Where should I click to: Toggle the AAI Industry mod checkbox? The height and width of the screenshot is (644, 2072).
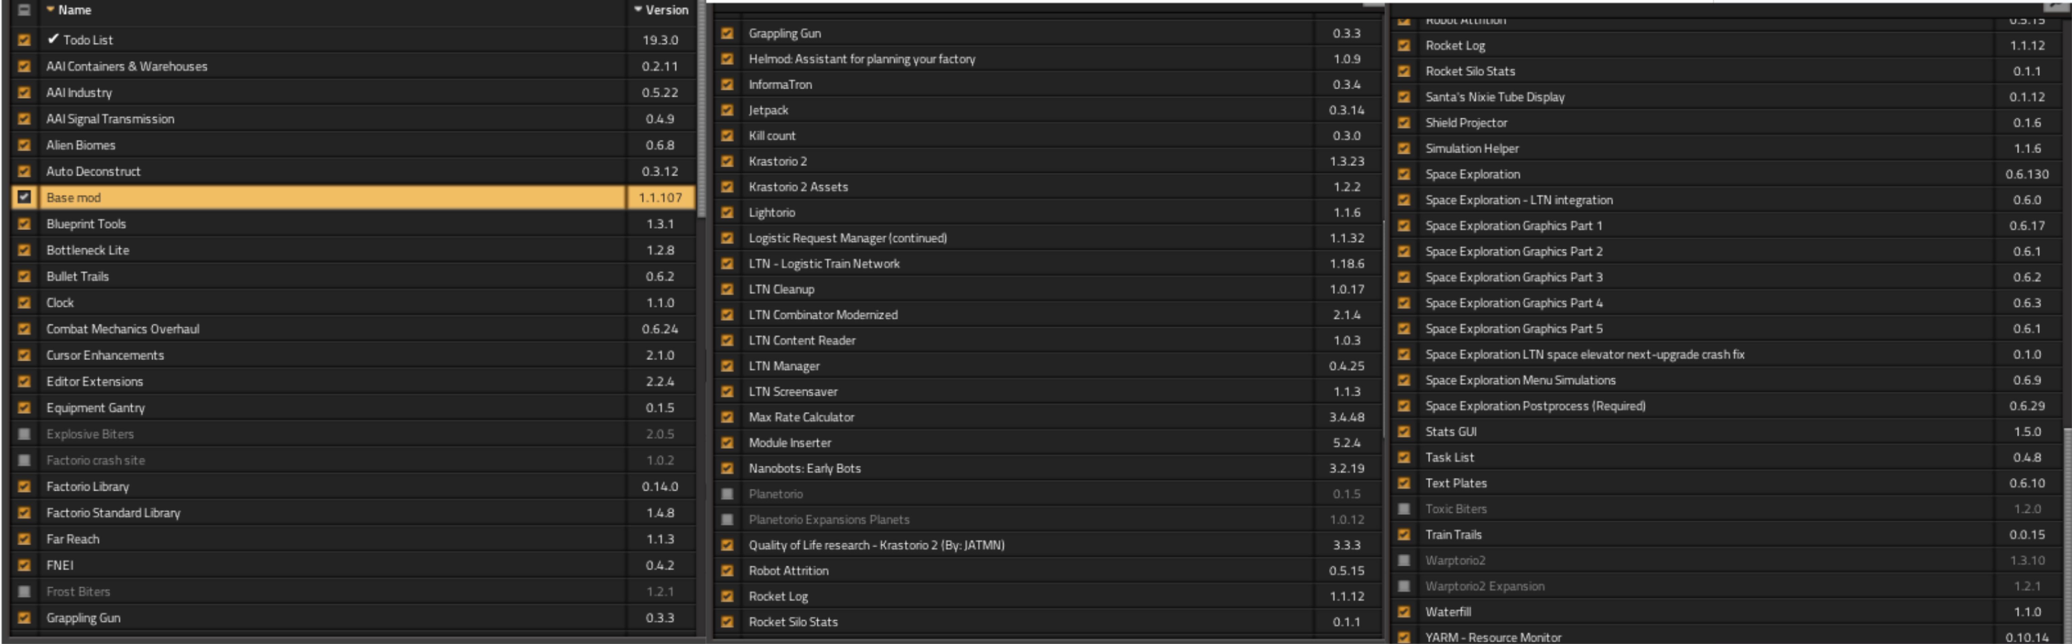pos(24,92)
